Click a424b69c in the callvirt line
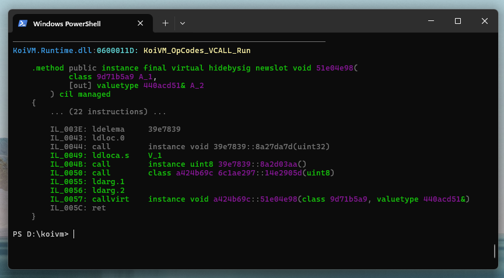Viewport: 504px width, 278px height. [x=232, y=199]
